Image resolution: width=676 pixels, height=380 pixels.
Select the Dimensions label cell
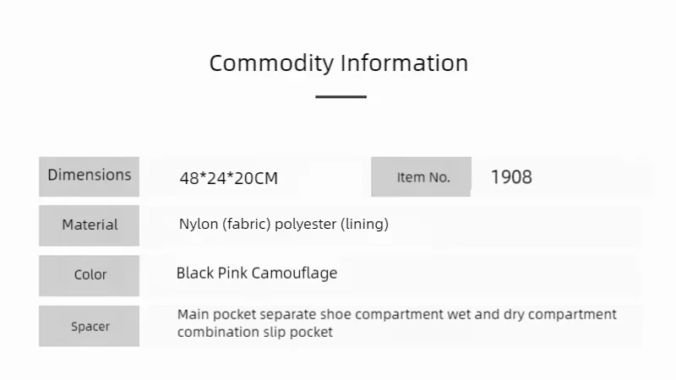pyautogui.click(x=90, y=176)
